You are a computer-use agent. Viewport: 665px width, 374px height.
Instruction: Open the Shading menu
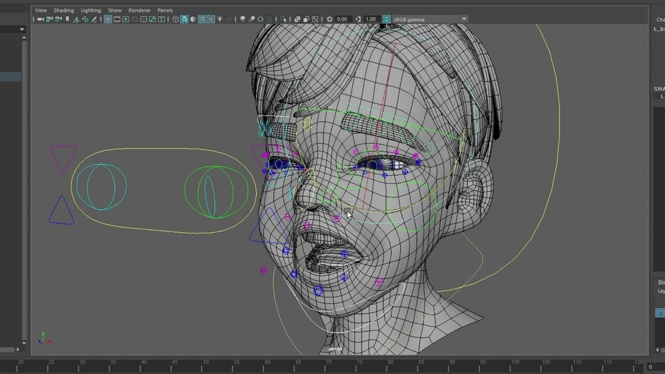[x=63, y=10]
